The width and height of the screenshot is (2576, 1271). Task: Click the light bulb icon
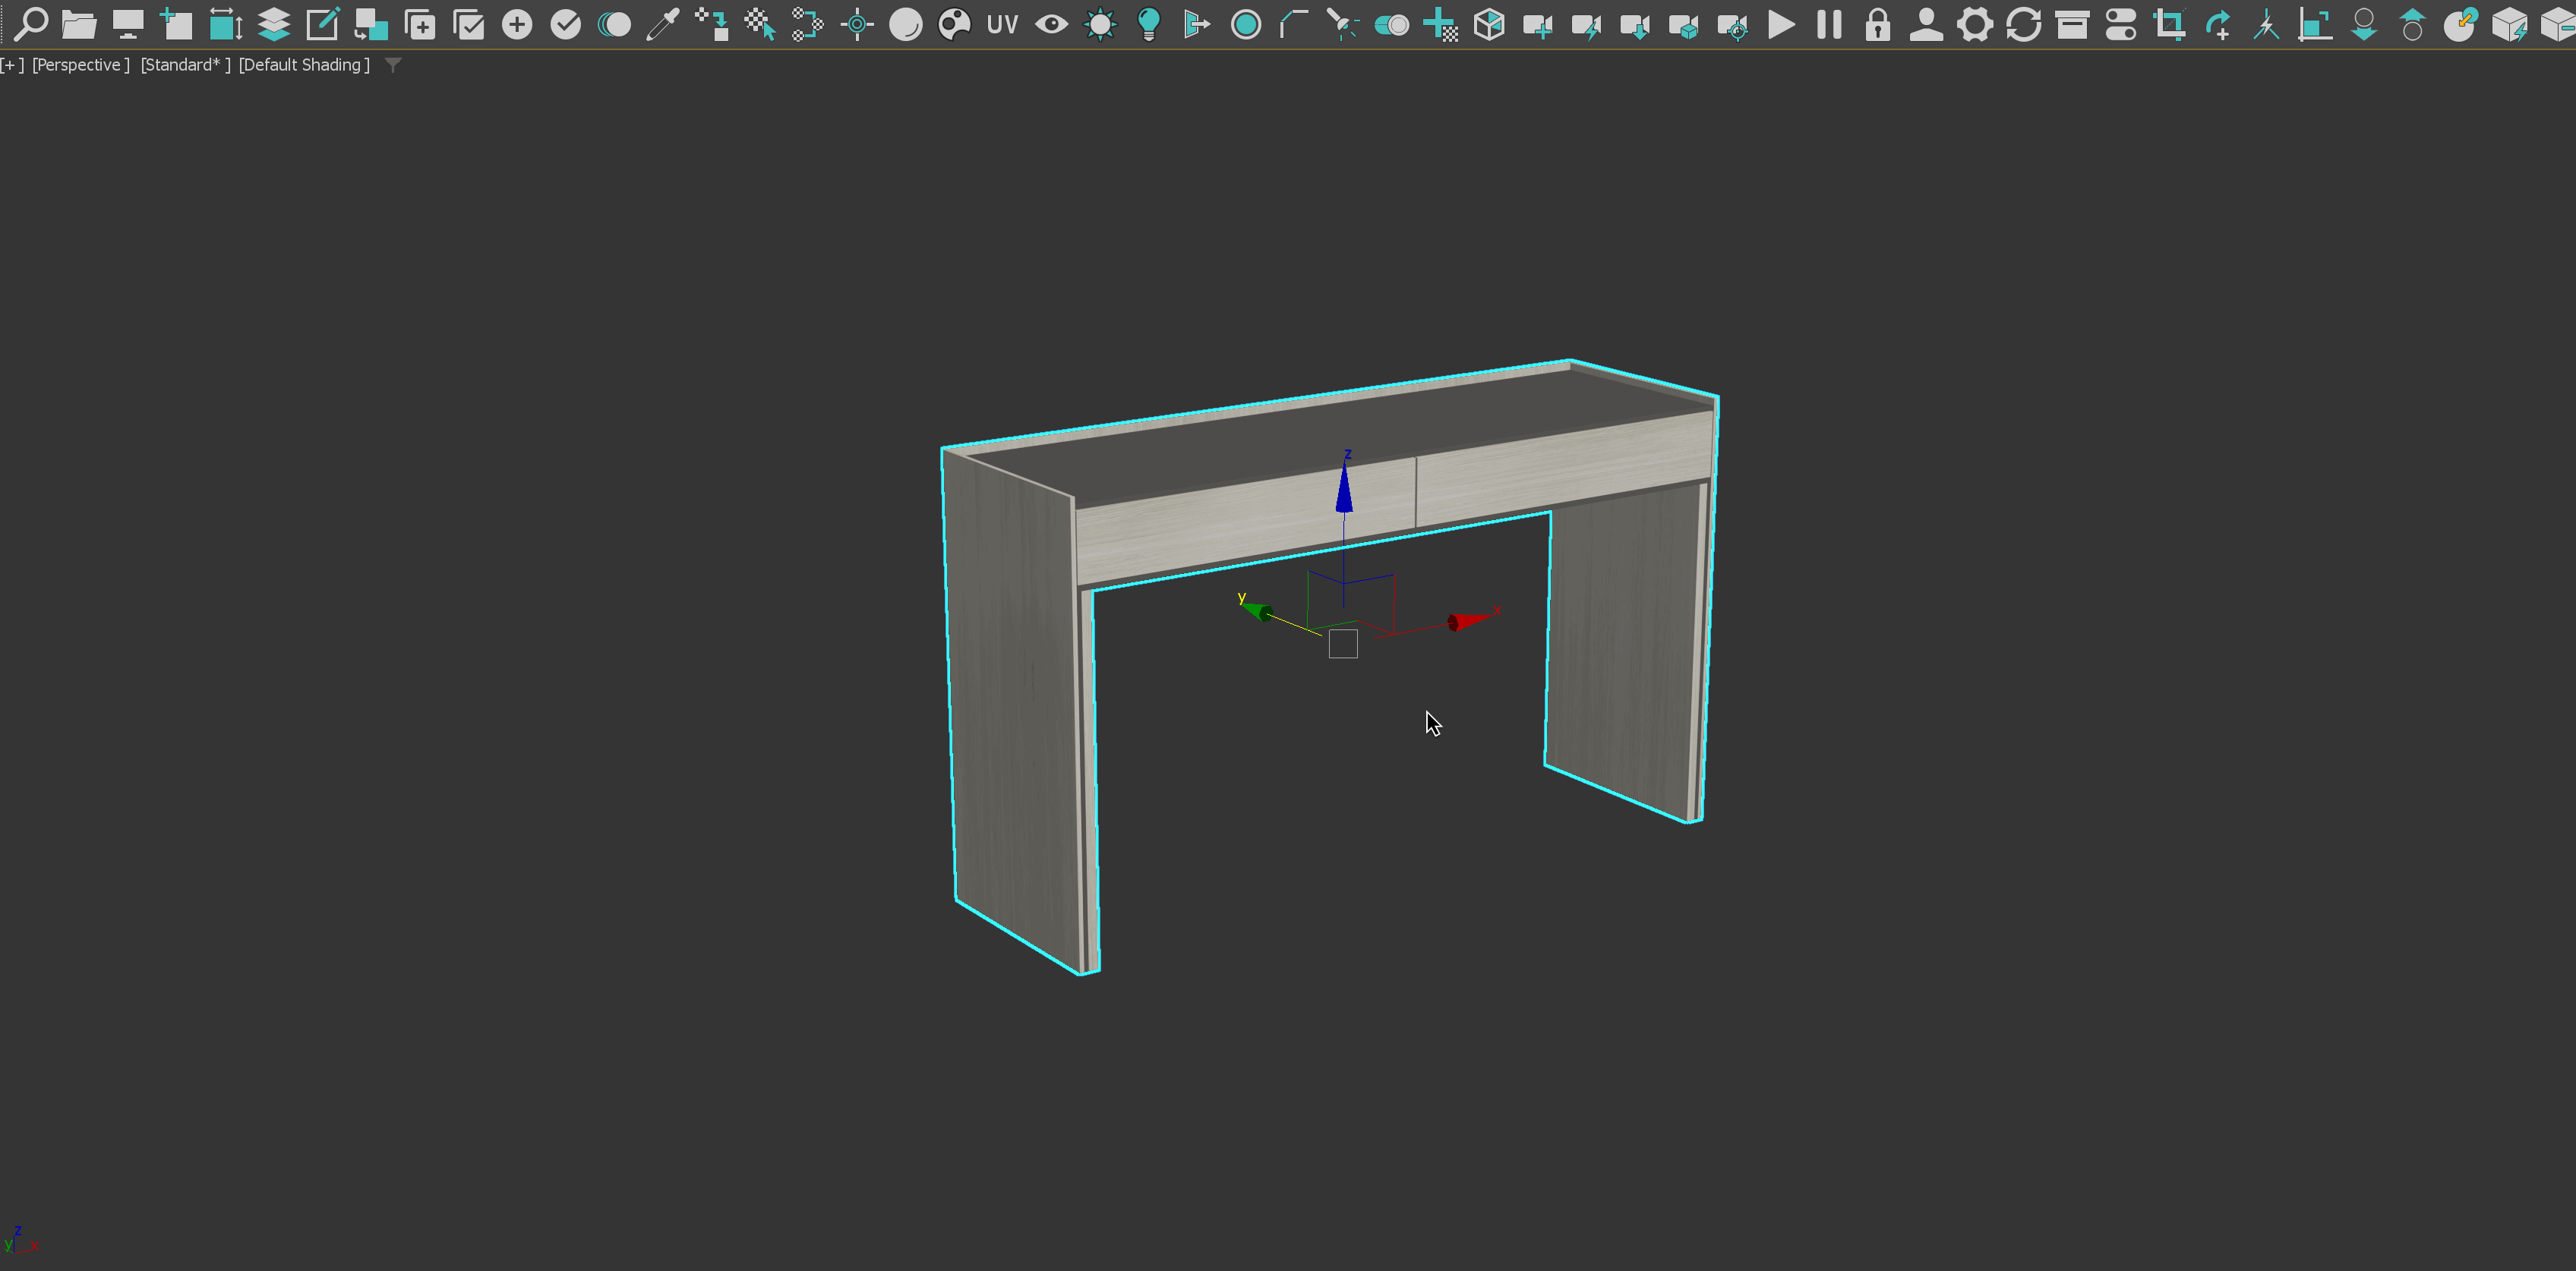[x=1148, y=24]
